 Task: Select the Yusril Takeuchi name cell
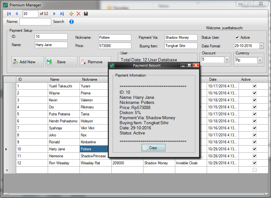pos(64,86)
